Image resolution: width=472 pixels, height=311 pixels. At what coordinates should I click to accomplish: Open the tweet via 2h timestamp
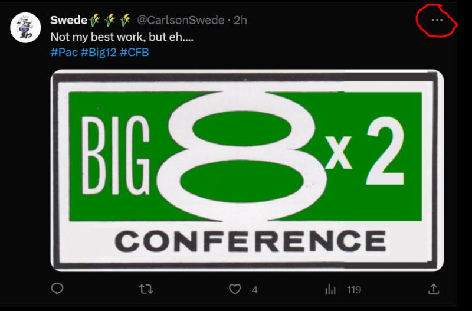coord(240,20)
